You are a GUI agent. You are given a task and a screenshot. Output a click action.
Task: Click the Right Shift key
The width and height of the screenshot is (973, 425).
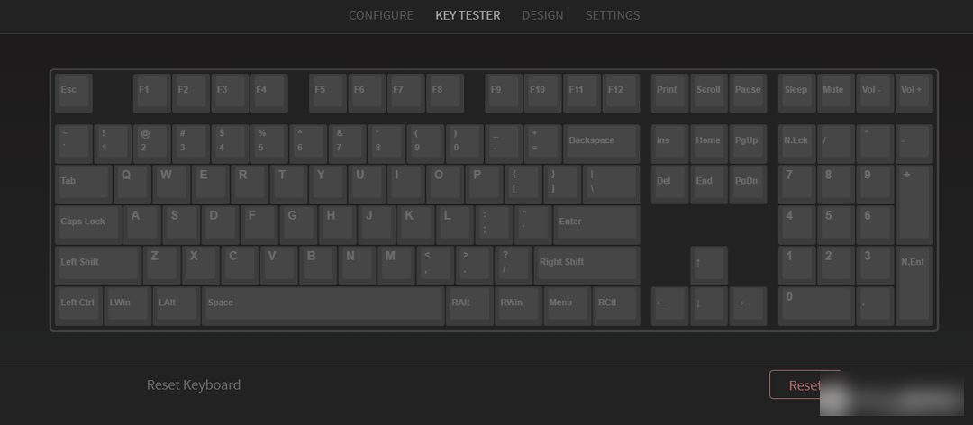[587, 266]
